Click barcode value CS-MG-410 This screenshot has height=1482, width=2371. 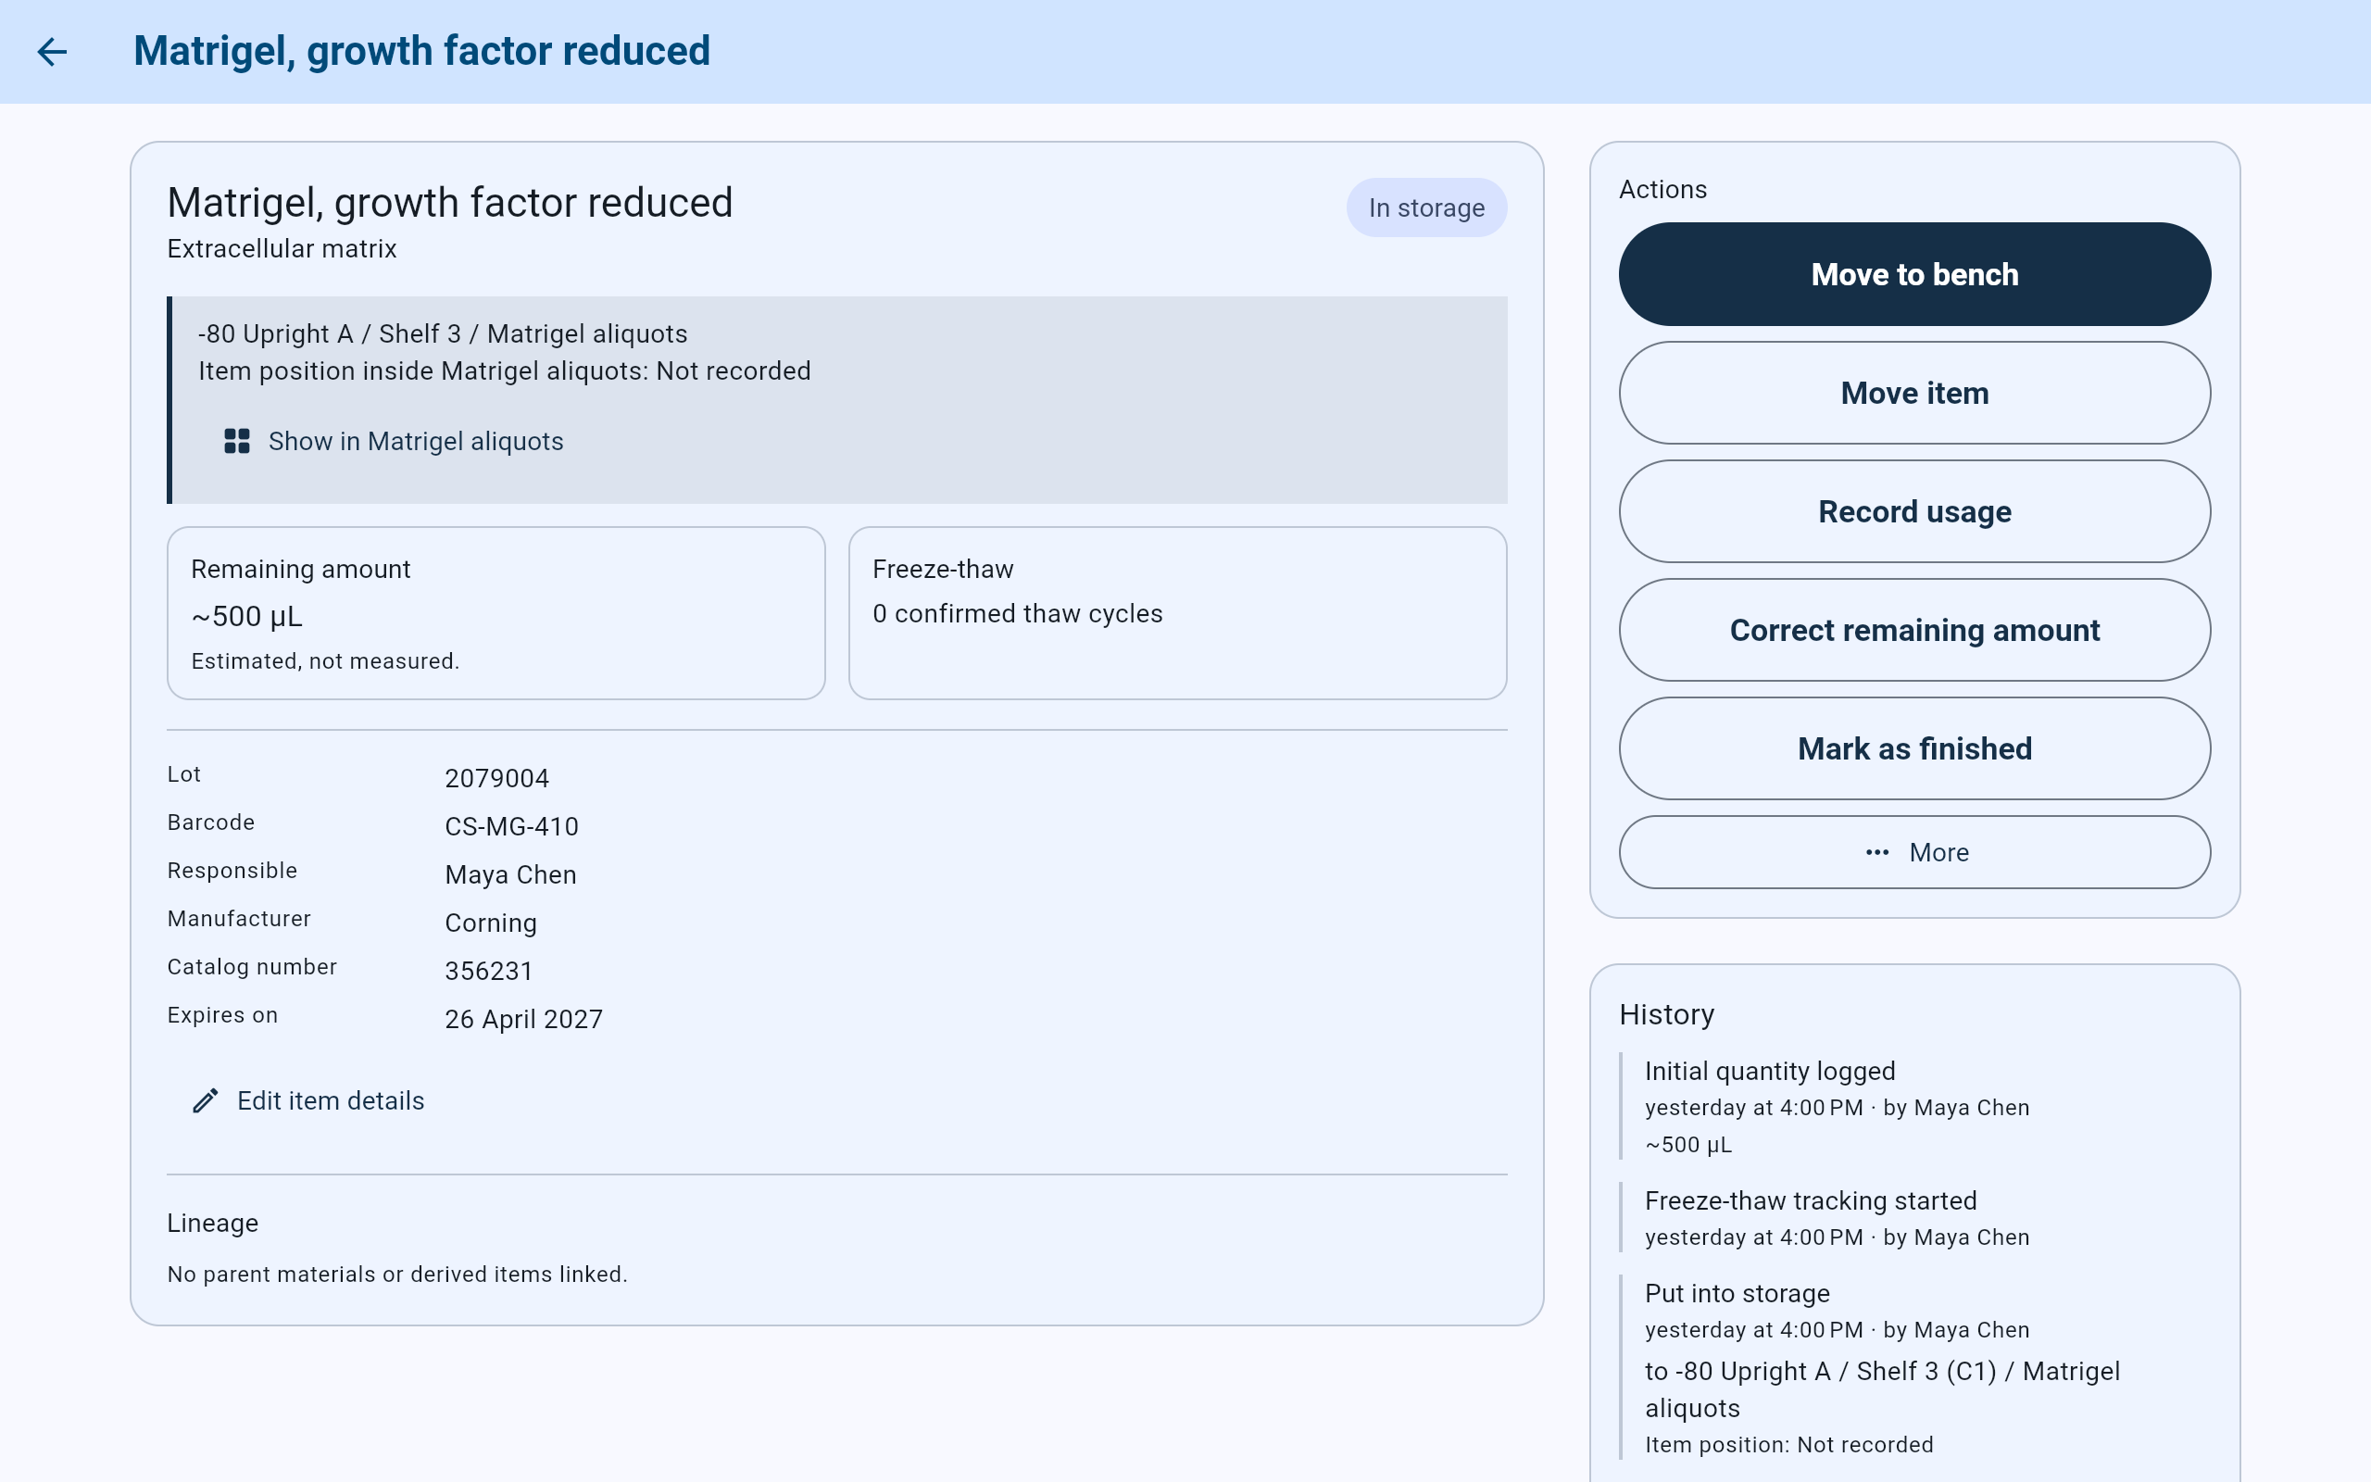pos(511,826)
